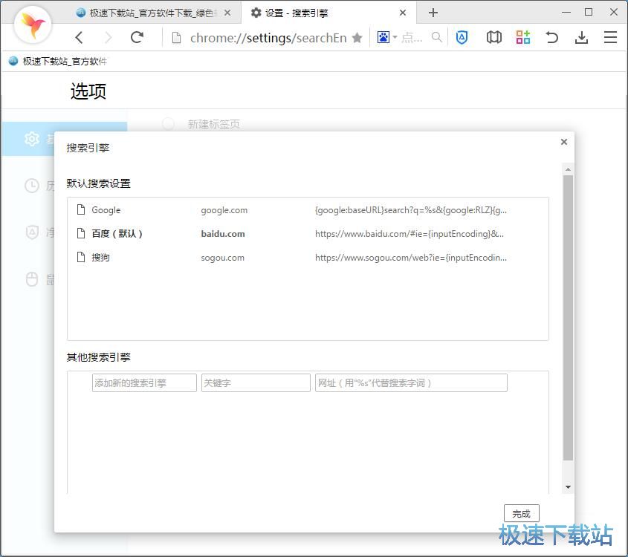Click the search box next to address bar
Viewport: 628px width, 557px height.
pos(412,38)
